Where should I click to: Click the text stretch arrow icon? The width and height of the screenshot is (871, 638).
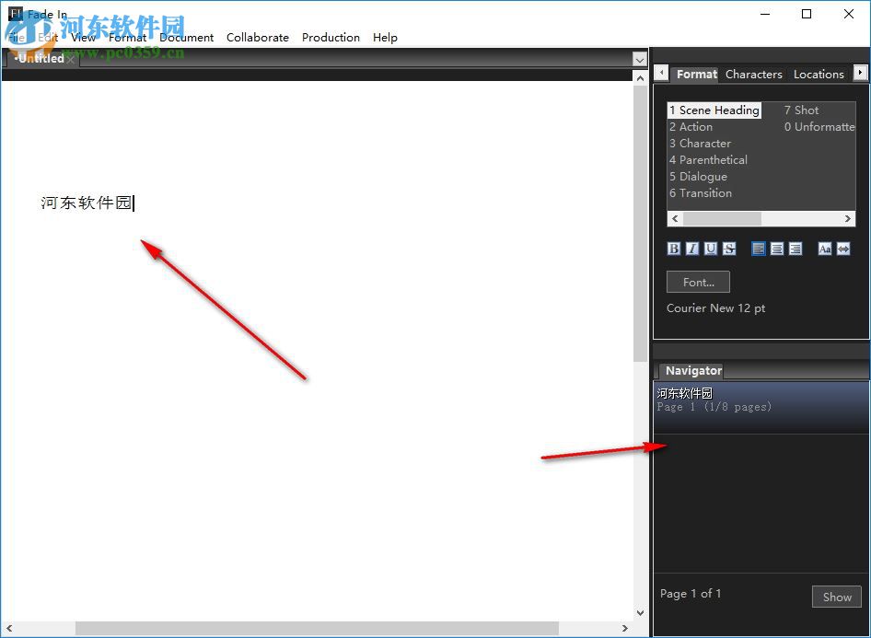click(843, 249)
